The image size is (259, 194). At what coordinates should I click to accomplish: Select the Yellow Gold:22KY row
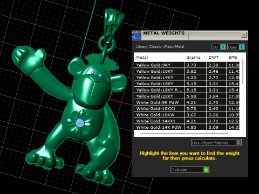(187, 96)
